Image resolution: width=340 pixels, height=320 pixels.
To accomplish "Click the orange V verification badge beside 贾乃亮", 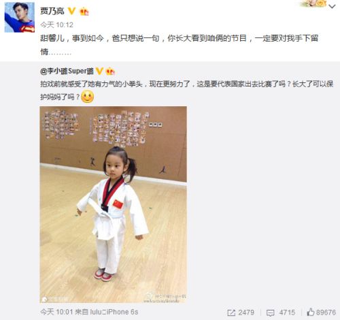I will [72, 11].
